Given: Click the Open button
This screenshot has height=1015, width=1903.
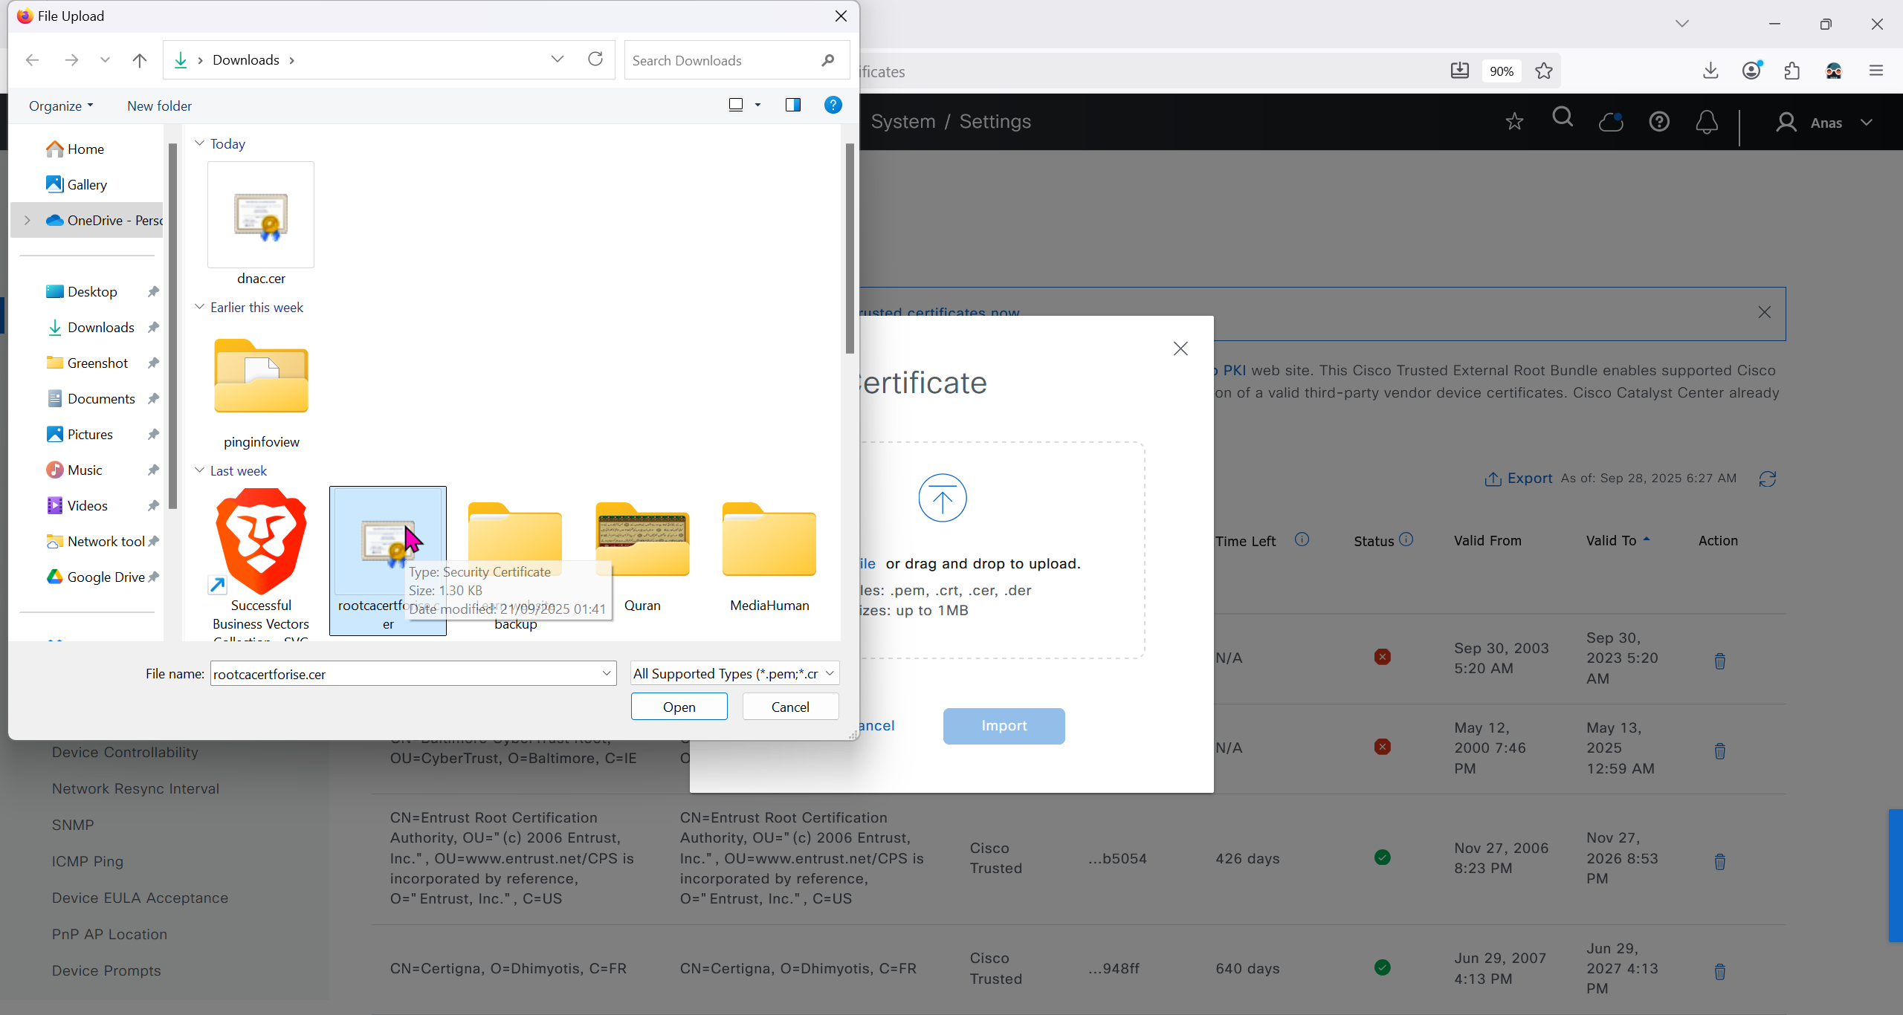Looking at the screenshot, I should 679,707.
